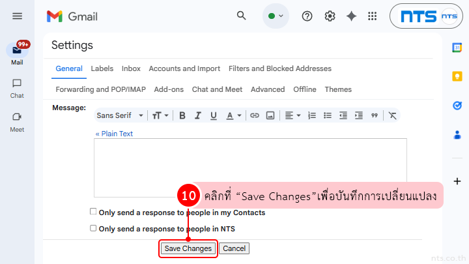Open Forwarding and POP/IMAP tab
The height and width of the screenshot is (264, 469).
click(x=100, y=89)
